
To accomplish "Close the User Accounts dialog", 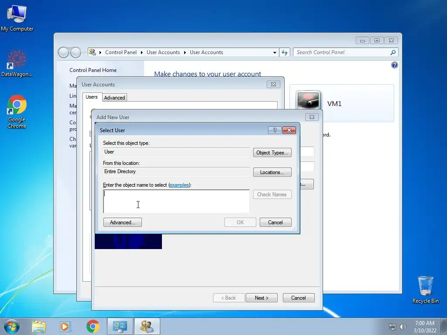I will [273, 84].
